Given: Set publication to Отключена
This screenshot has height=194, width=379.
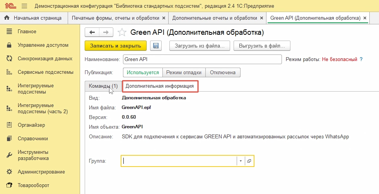Looking at the screenshot, I should pyautogui.click(x=223, y=72).
